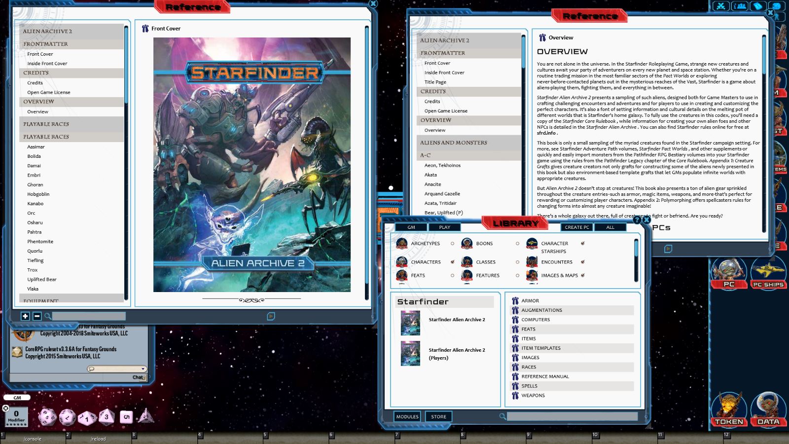Click the d4 pyramid die
This screenshot has width=789, height=444.
point(145,416)
